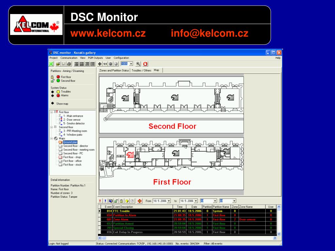Click the red stop hand icon

click(145, 64)
